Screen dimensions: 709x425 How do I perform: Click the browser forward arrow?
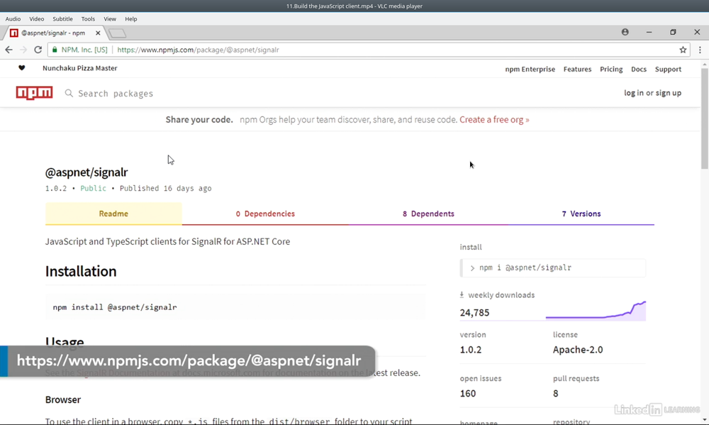23,50
